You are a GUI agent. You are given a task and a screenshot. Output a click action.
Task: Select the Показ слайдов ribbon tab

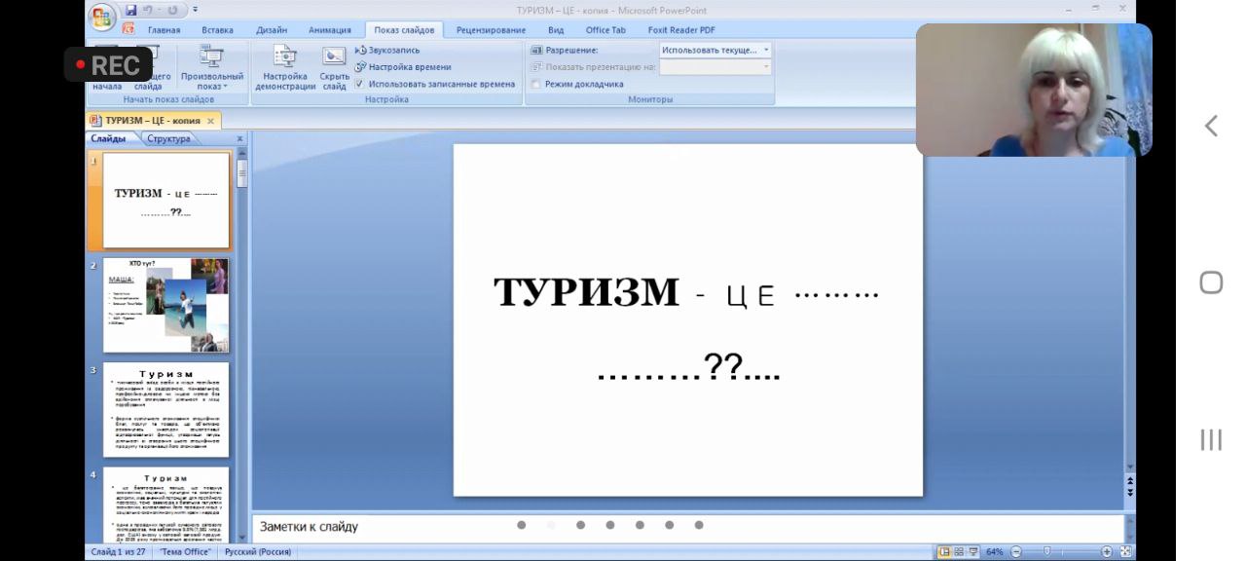404,30
